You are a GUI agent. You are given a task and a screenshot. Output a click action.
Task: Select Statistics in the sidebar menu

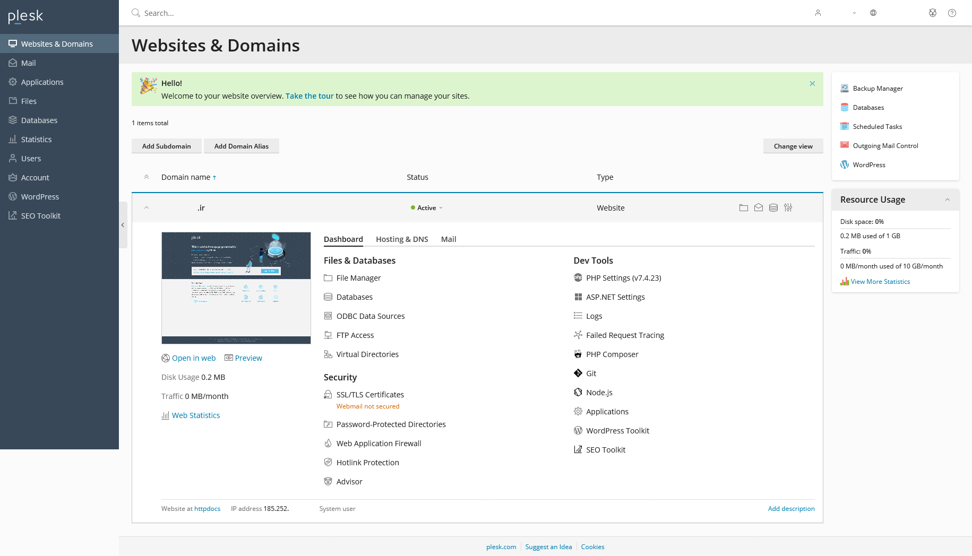[36, 140]
